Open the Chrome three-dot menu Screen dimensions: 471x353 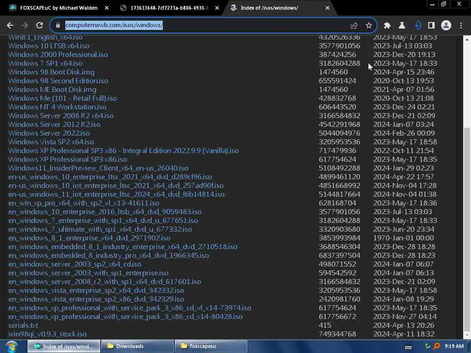tap(461, 26)
